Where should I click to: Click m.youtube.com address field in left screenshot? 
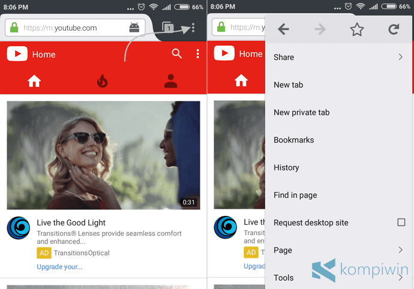(x=75, y=28)
